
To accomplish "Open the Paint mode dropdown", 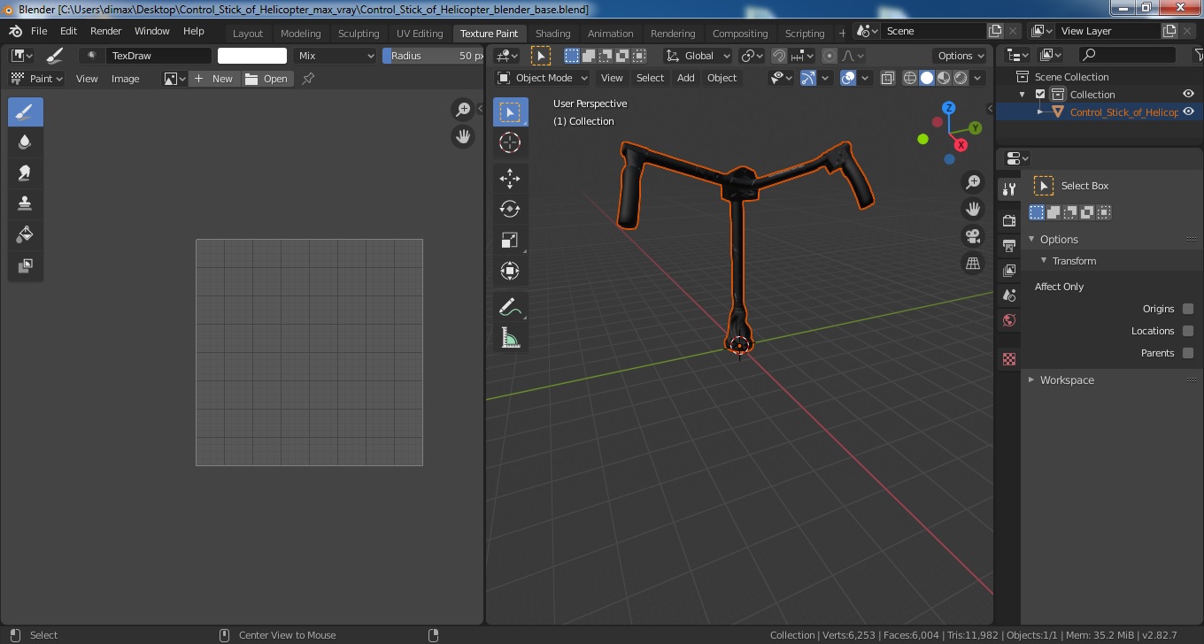I will [36, 79].
